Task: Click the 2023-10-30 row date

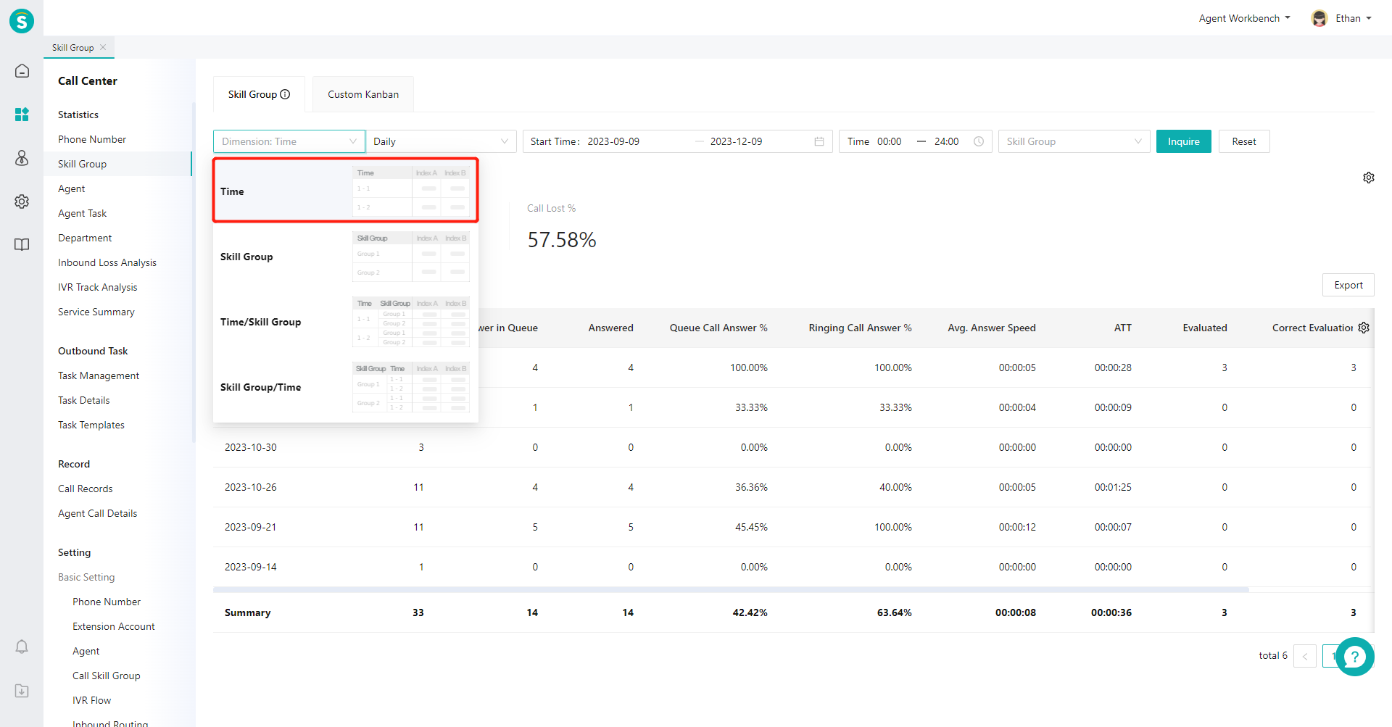Action: pyautogui.click(x=251, y=447)
